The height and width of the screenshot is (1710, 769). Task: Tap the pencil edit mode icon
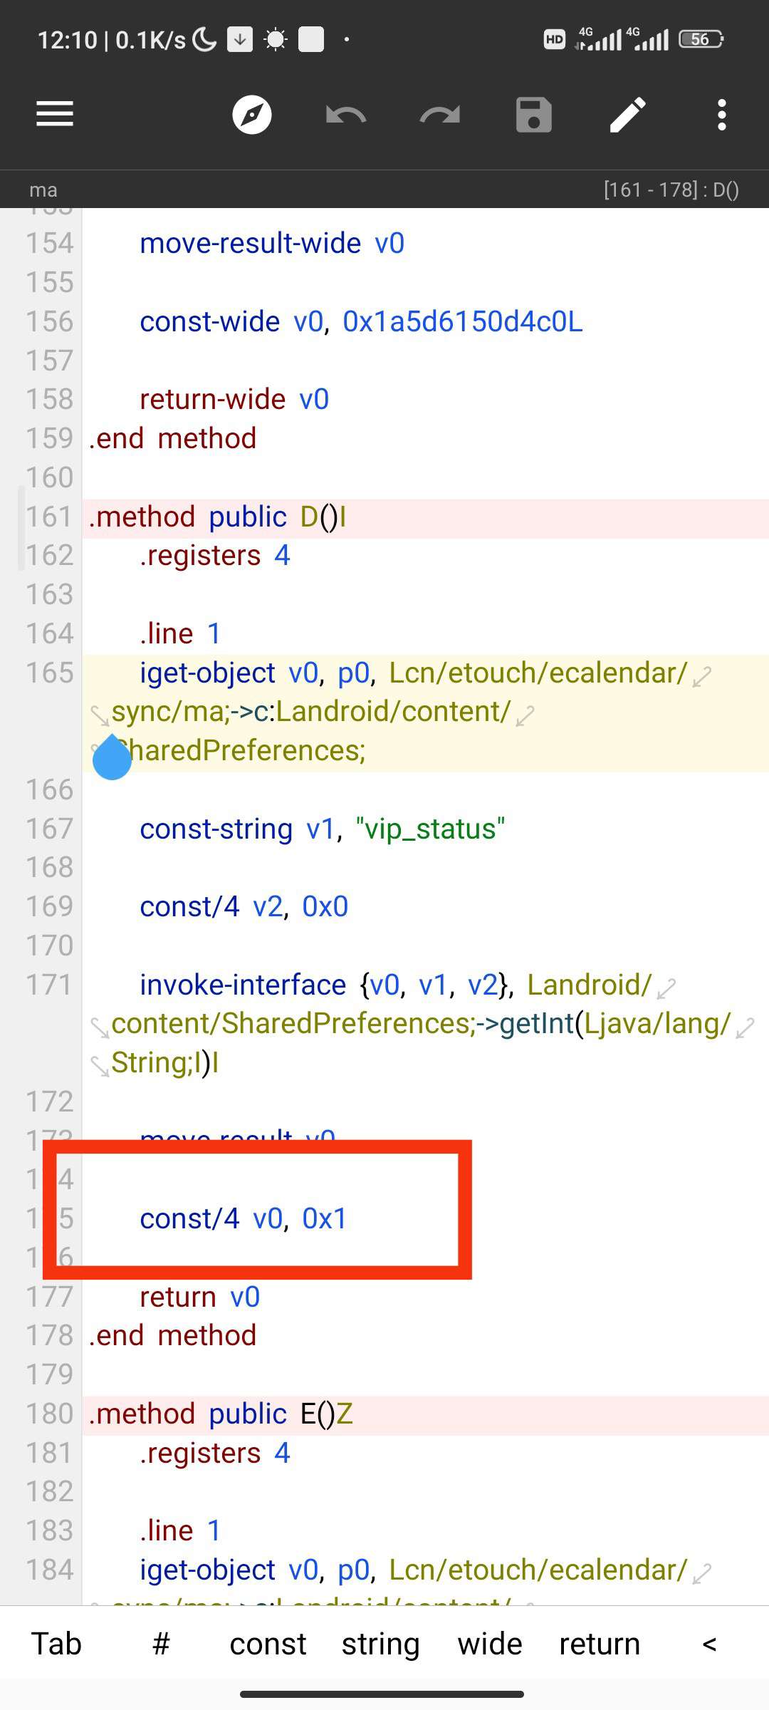(628, 115)
